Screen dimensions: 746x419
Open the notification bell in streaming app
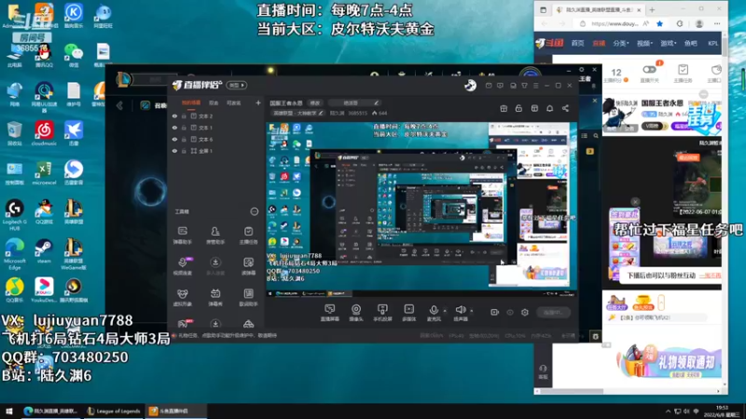click(549, 108)
